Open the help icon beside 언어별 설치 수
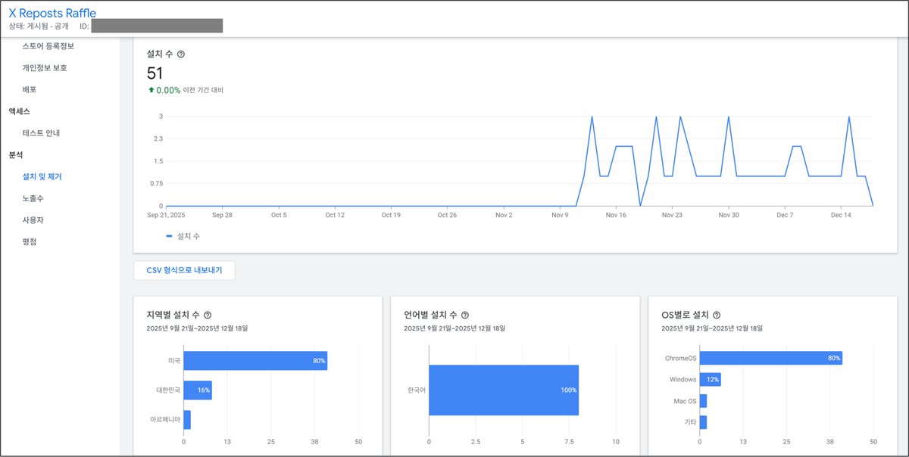Viewport: 909px width, 457px height. click(x=465, y=316)
